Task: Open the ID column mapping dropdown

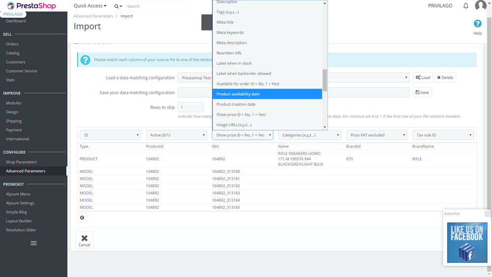Action: tap(110, 135)
